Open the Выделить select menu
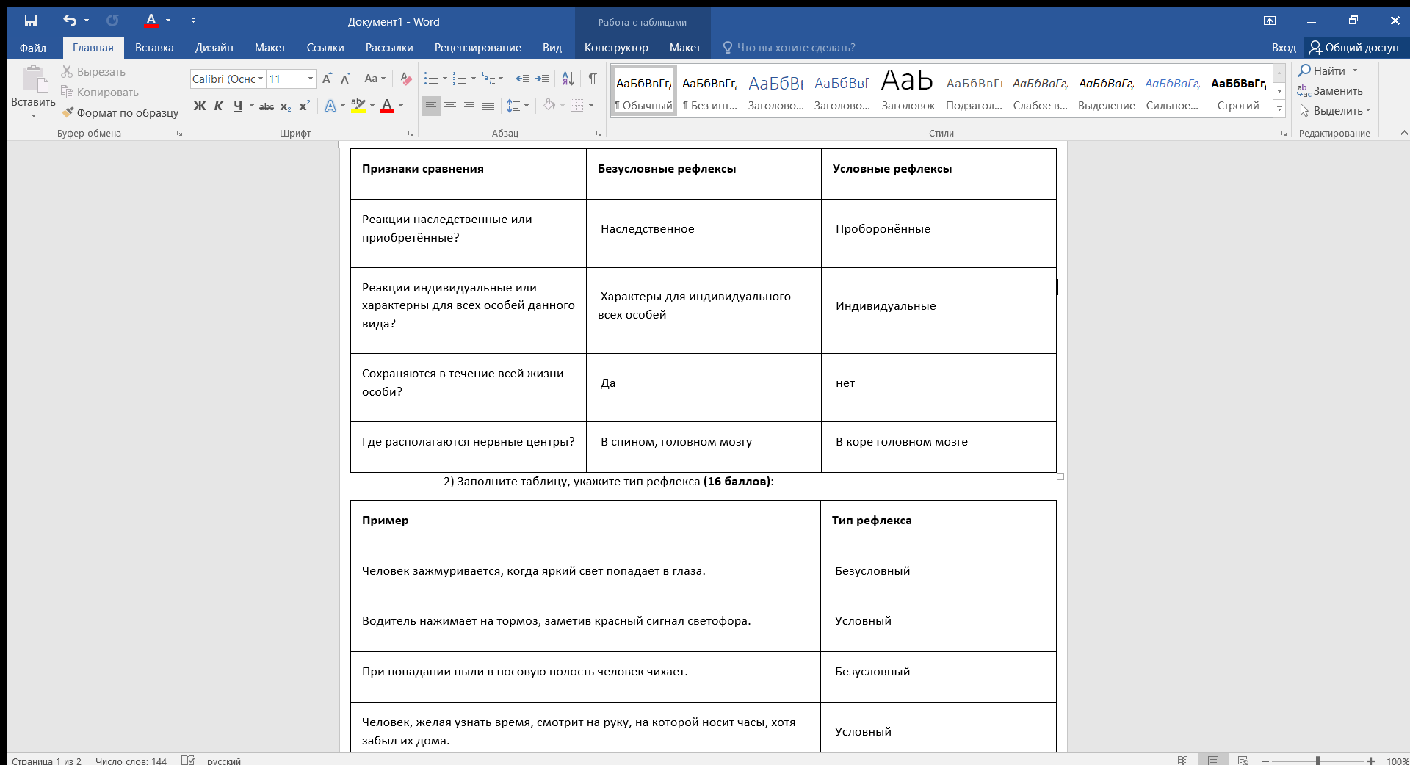 [1334, 111]
